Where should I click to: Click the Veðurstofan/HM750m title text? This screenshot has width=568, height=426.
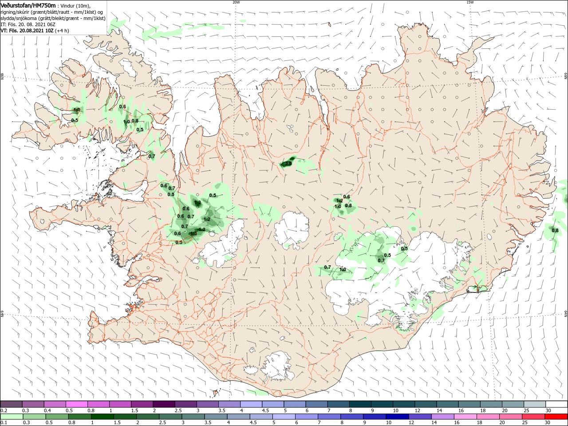point(28,5)
